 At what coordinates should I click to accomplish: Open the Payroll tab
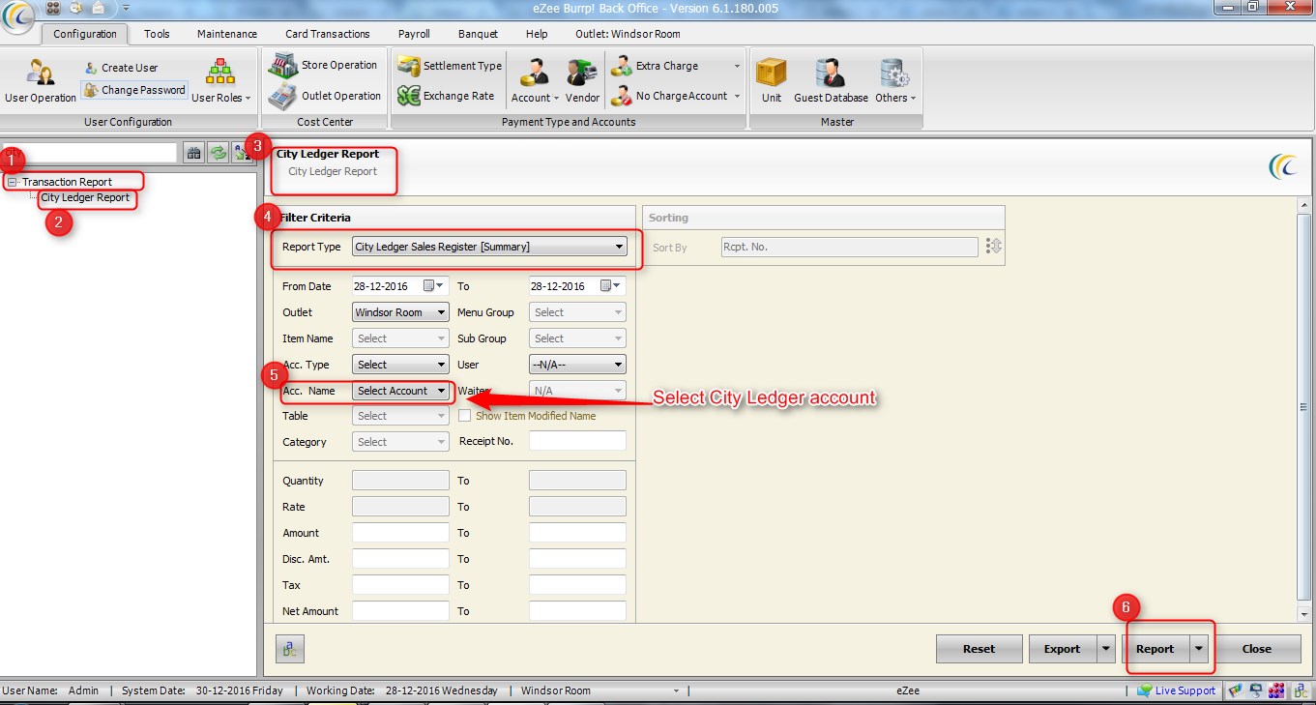pyautogui.click(x=414, y=34)
